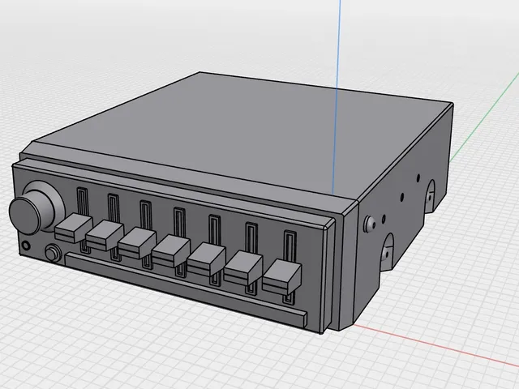Select the tiny circular hole at panel's lower-left corner
The image size is (519, 389).
tap(25, 246)
